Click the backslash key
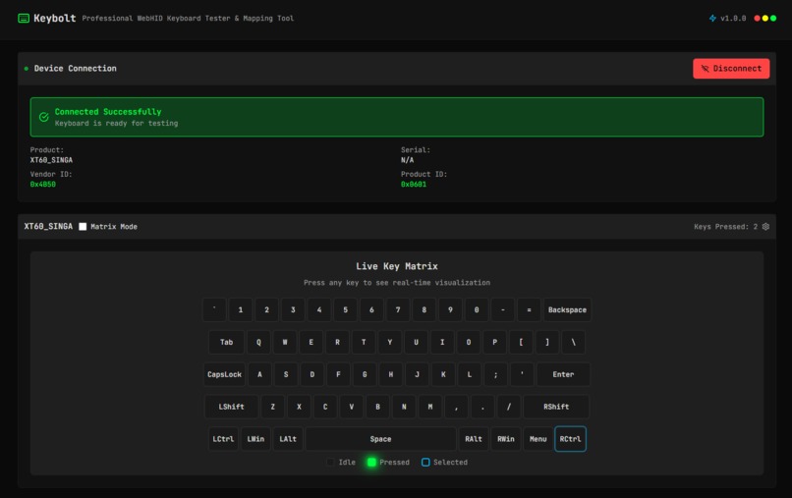 (574, 342)
